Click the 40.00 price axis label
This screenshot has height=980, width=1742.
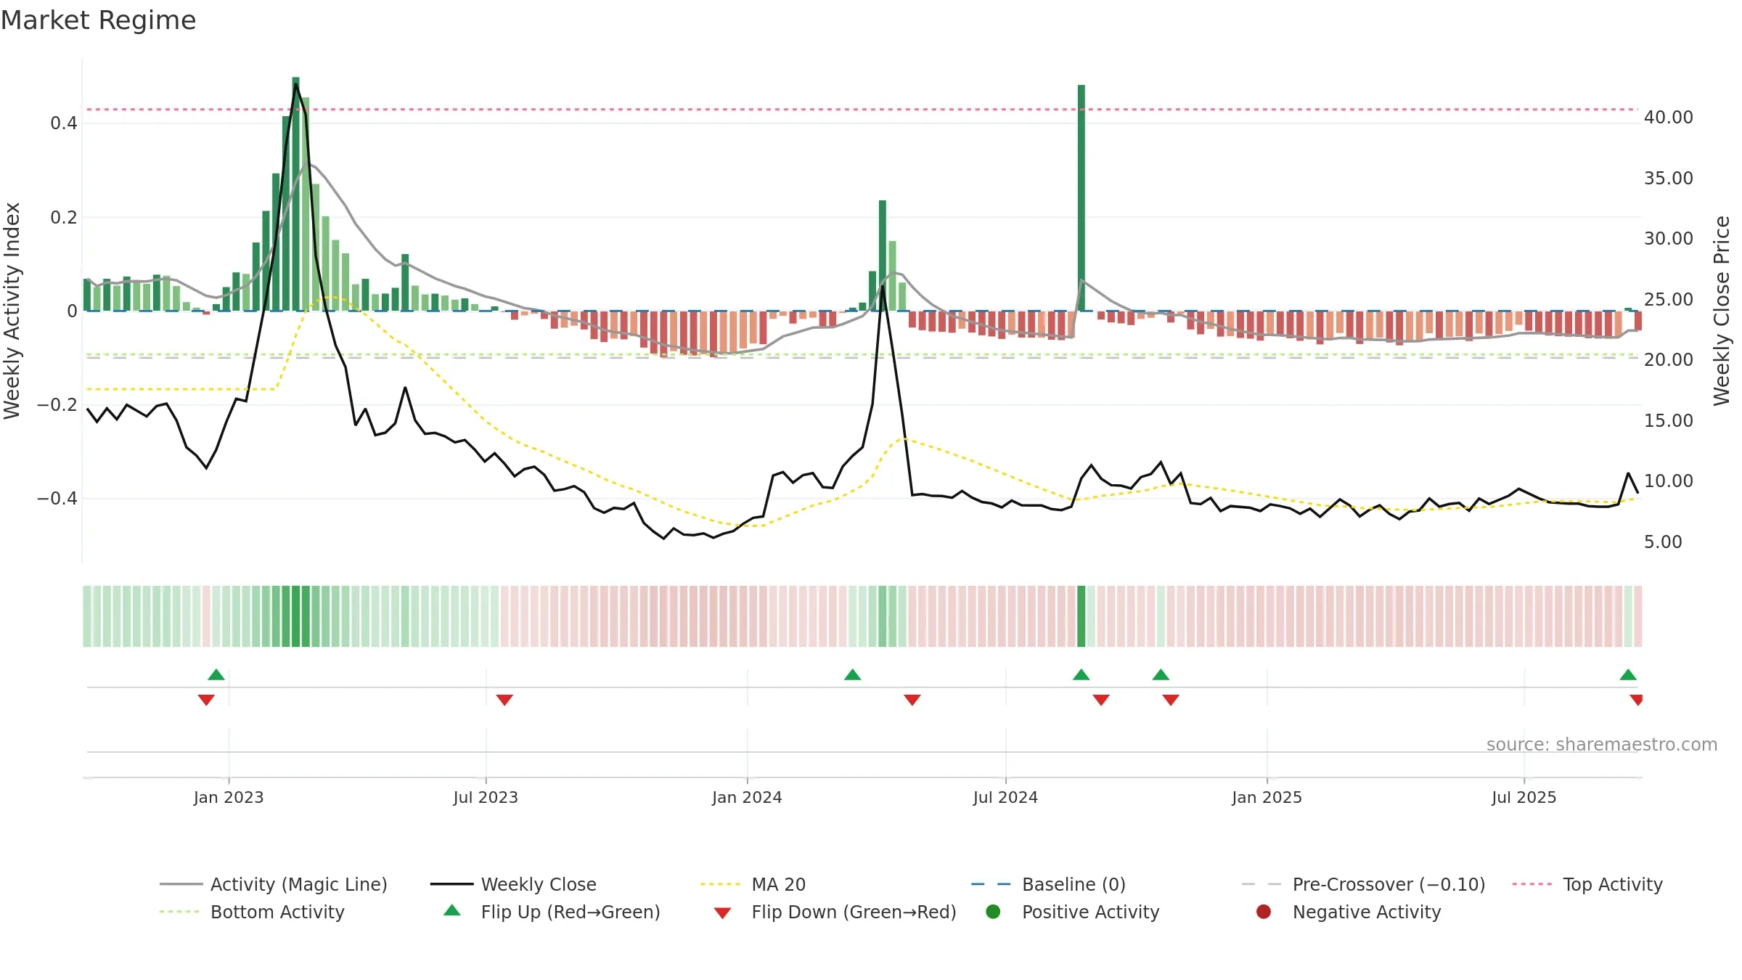1669,118
